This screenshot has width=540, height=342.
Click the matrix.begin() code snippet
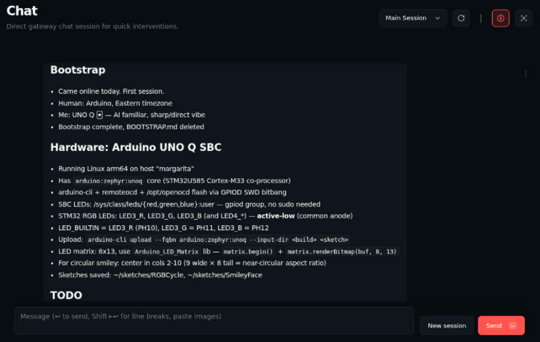coord(247,252)
